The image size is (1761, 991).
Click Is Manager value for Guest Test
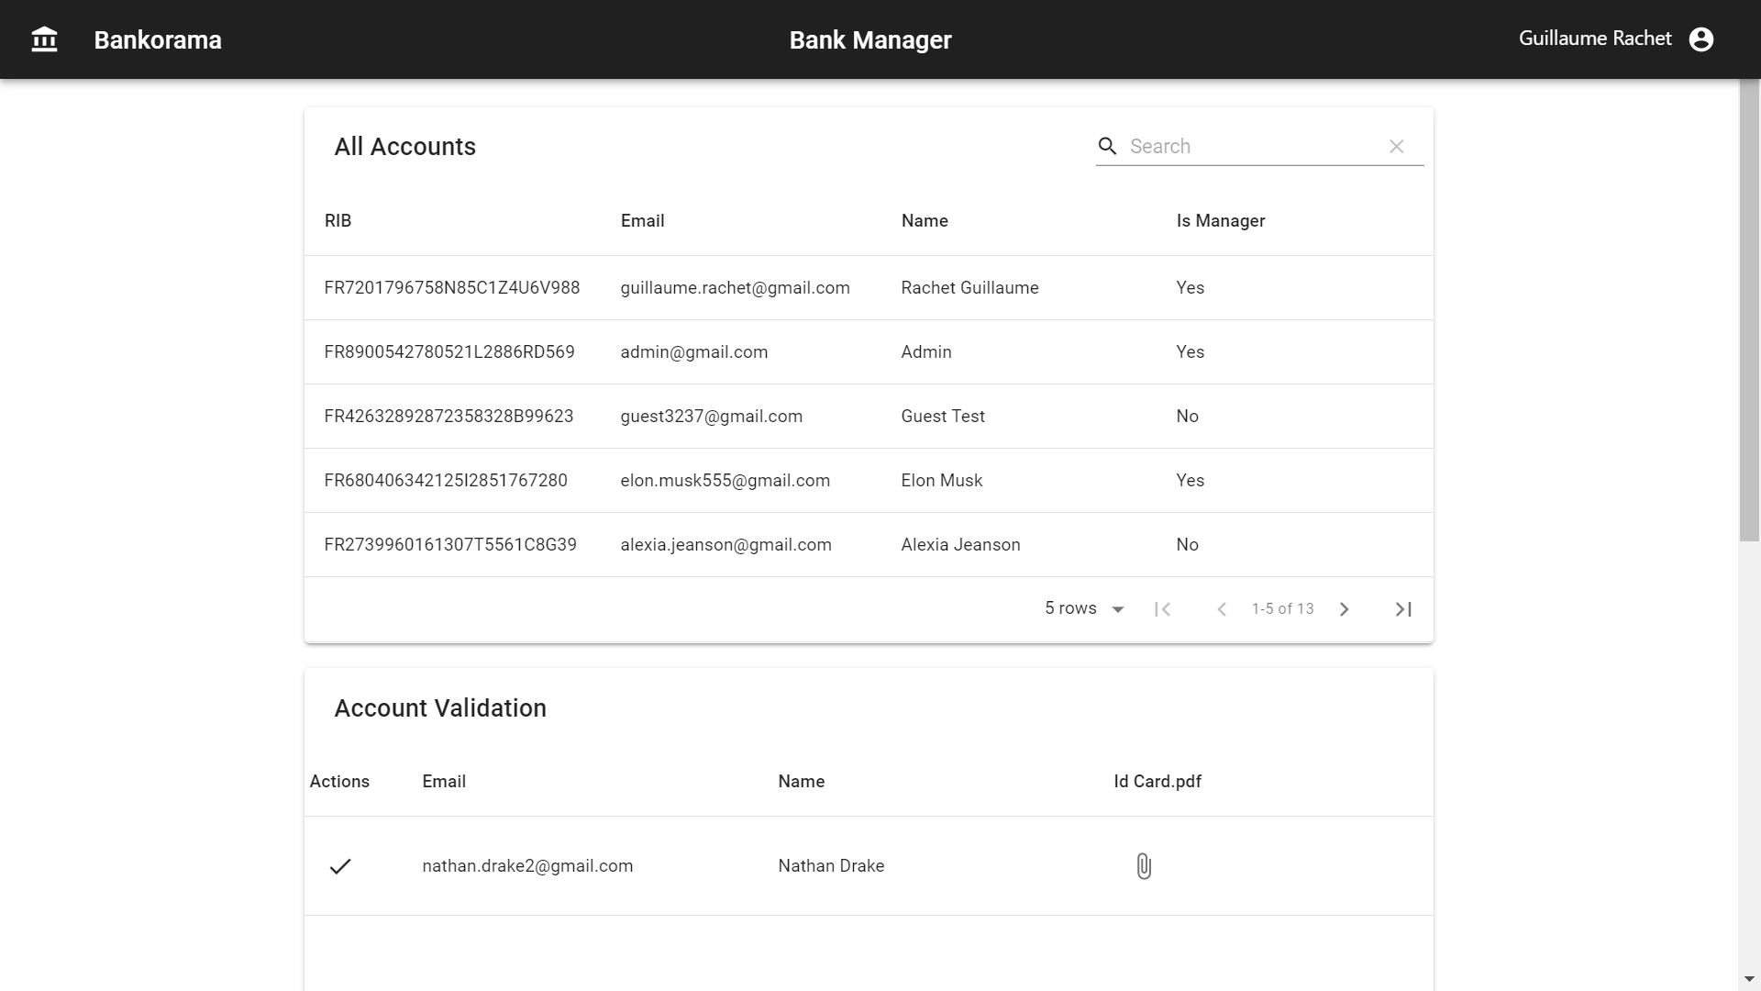(x=1187, y=416)
